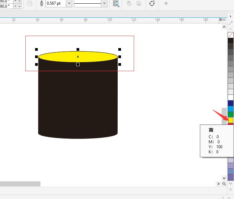Click the bring to front layer icon
234x199 pixels.
click(x=129, y=3)
